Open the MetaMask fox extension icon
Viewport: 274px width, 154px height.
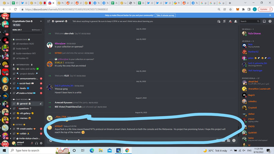coord(238,9)
